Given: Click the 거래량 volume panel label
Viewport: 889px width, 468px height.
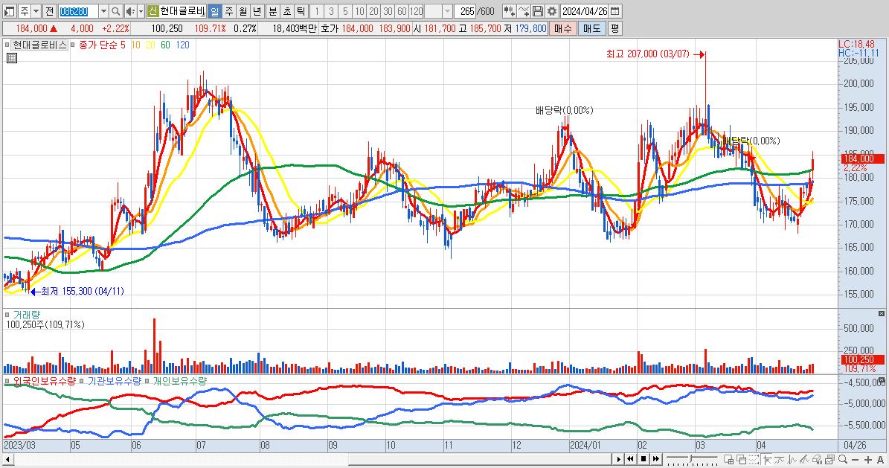Looking at the screenshot, I should point(27,315).
